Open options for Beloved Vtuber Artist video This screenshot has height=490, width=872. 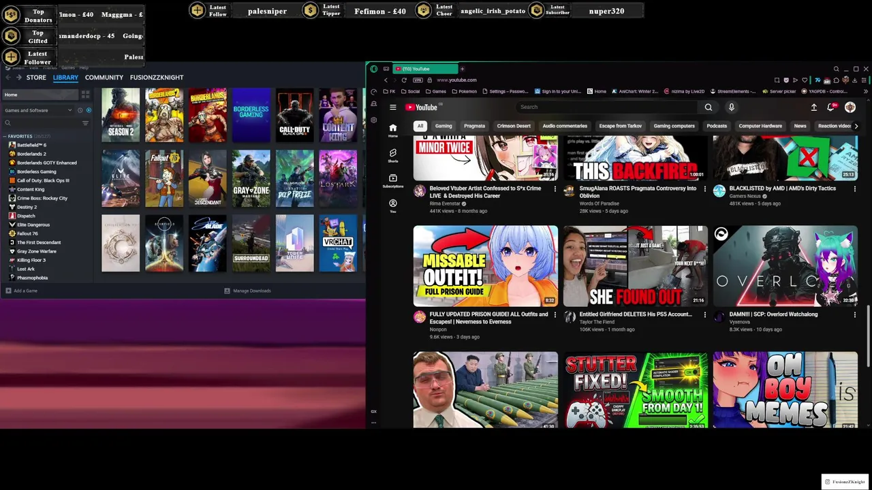(555, 189)
